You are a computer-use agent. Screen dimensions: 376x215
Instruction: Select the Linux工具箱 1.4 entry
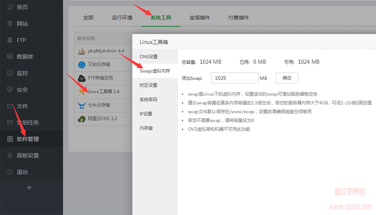[x=103, y=92]
